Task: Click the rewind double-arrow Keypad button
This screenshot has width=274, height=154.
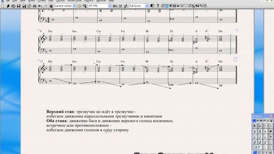Action: (271, 131)
